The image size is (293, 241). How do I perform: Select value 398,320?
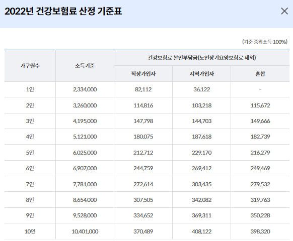click(x=260, y=231)
